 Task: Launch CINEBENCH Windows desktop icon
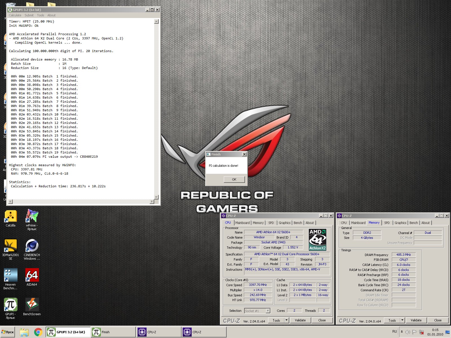coord(32,249)
